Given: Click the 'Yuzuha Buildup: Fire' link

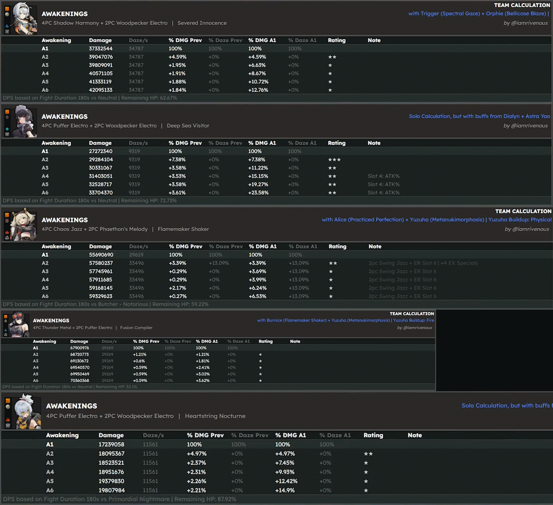Looking at the screenshot, I should pyautogui.click(x=413, y=320).
